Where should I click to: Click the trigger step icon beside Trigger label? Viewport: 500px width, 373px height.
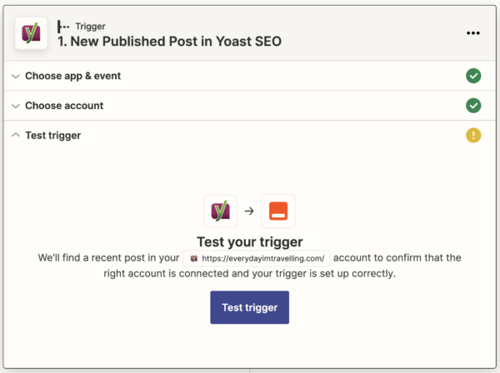click(63, 27)
